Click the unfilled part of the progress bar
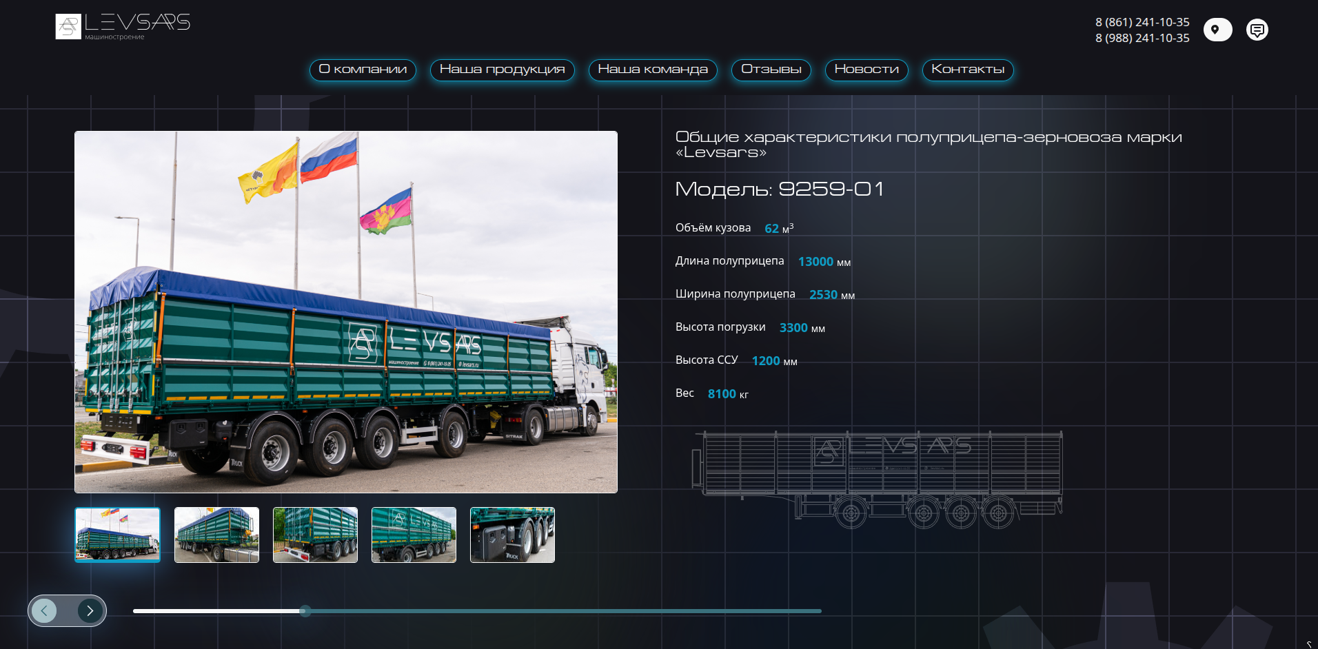 click(565, 611)
